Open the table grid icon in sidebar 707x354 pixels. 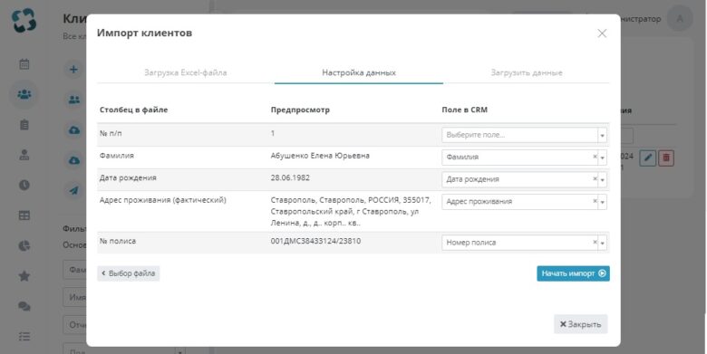24,215
